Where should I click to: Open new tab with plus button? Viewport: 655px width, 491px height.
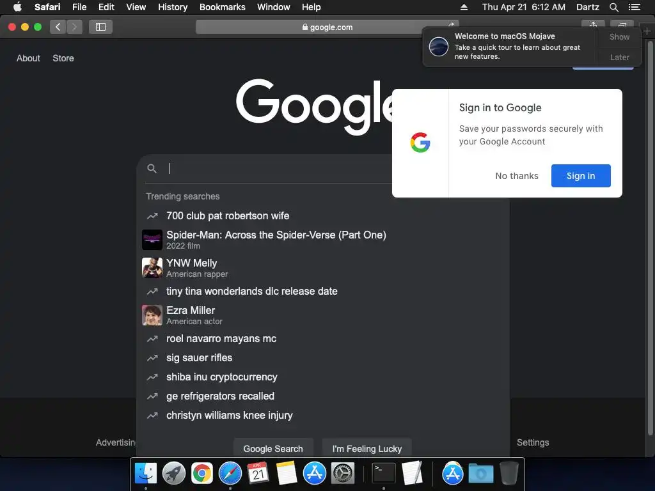647,31
